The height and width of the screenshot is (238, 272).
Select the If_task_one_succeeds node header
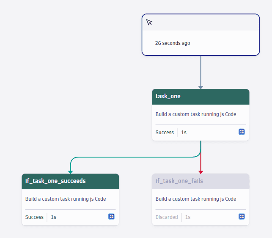(x=70, y=181)
